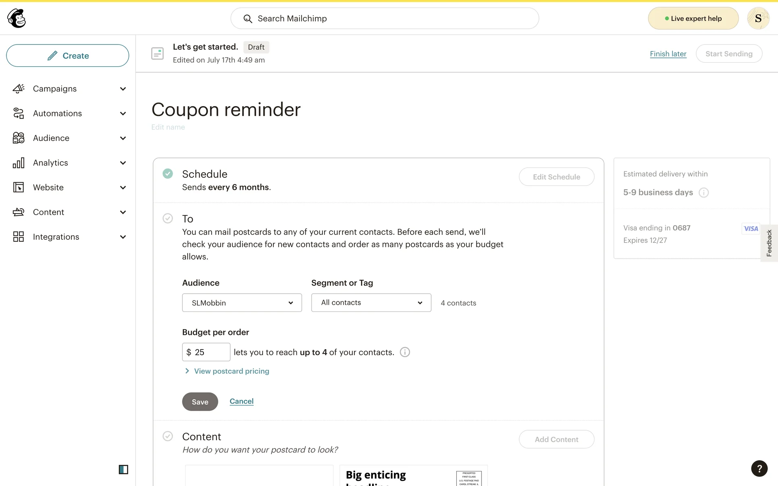Open the Segment or Tag dropdown

371,303
